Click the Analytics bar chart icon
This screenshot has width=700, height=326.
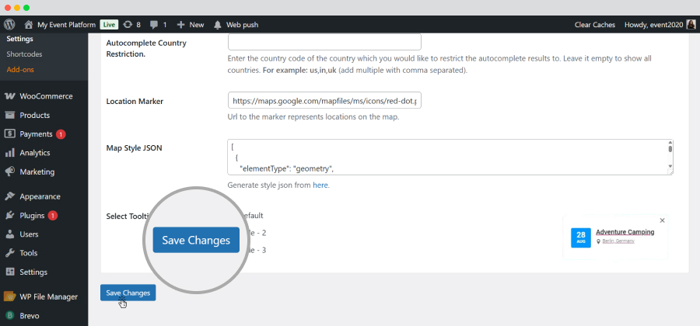pyautogui.click(x=10, y=153)
